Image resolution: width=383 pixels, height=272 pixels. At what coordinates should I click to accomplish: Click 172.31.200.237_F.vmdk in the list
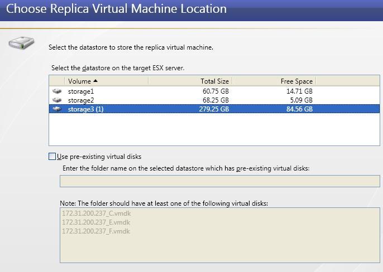point(96,231)
